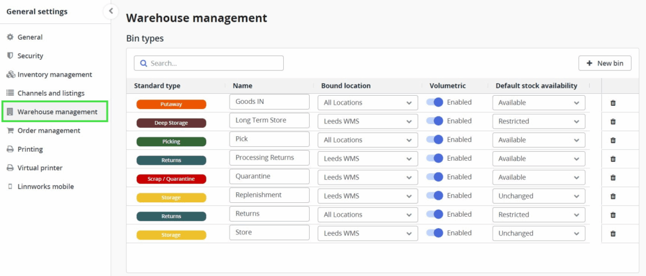This screenshot has height=276, width=646.
Task: Toggle Volumetric for Processing Returns
Action: pyautogui.click(x=435, y=158)
